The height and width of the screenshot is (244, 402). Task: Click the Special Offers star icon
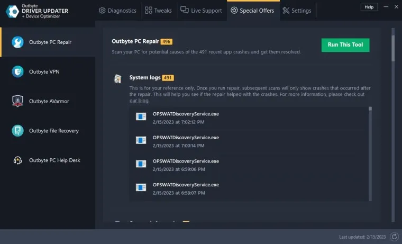click(x=234, y=10)
